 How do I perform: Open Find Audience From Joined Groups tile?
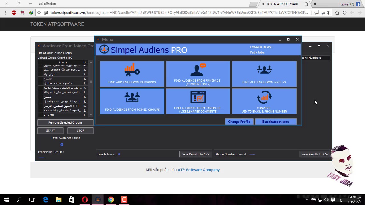(132, 101)
